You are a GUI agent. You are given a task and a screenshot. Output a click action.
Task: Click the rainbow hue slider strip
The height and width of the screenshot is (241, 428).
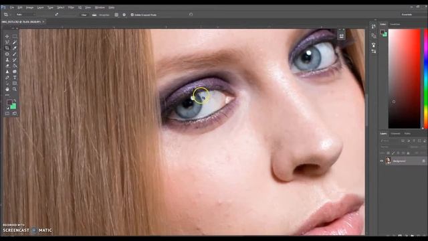pyautogui.click(x=425, y=79)
